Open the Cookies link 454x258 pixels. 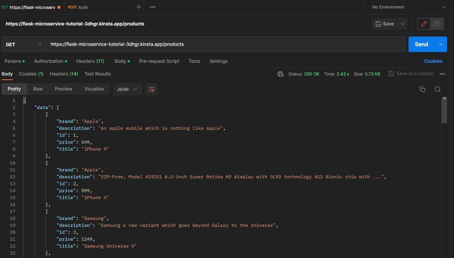433,61
